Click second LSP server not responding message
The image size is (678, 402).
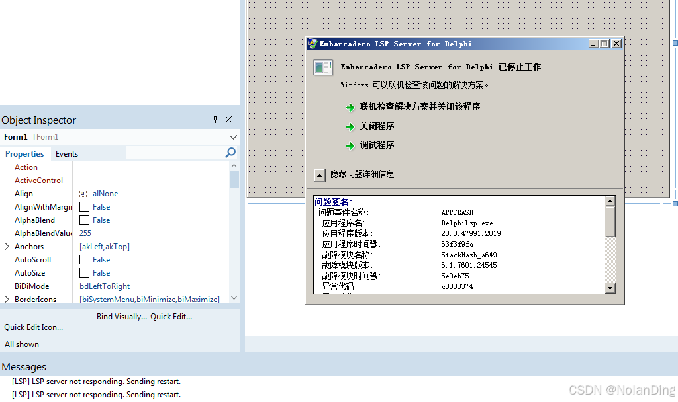(x=96, y=395)
